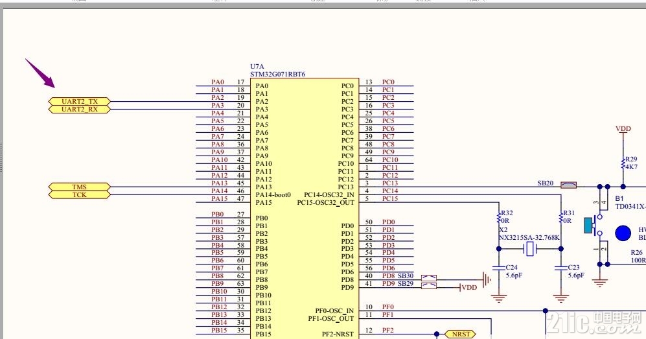This screenshot has width=646, height=339.
Task: Click the PF0-OSC_IN pin name
Action: click(334, 311)
